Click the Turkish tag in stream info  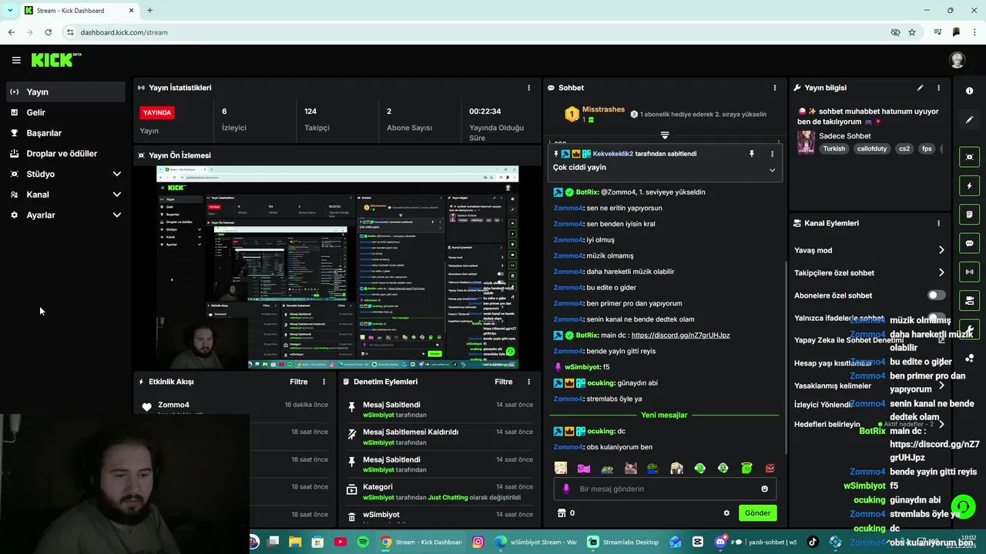click(x=834, y=149)
